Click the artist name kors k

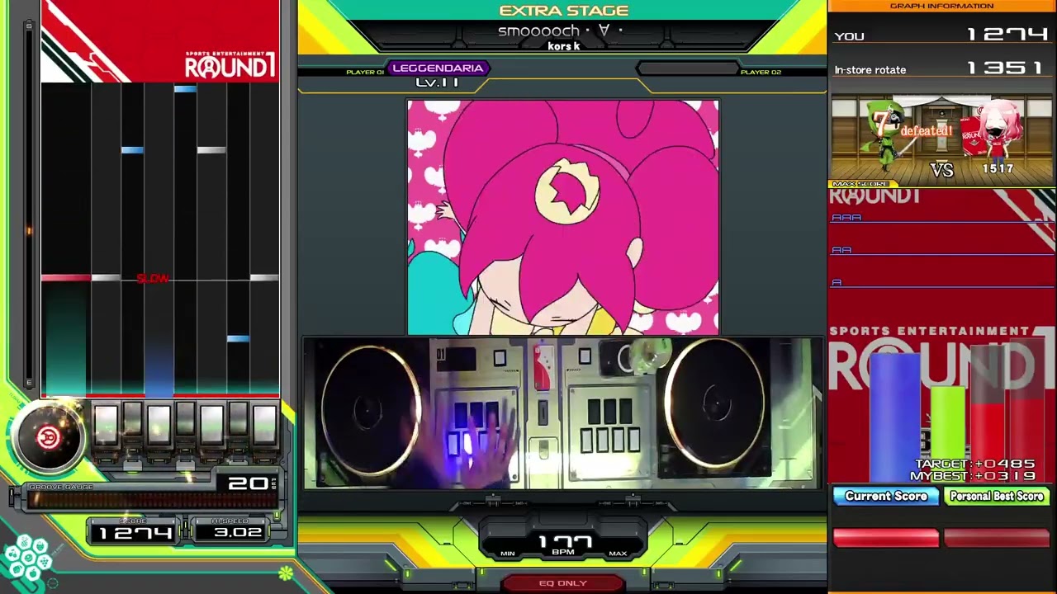564,46
